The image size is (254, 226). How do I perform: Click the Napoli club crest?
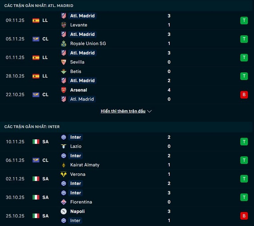tap(64, 211)
